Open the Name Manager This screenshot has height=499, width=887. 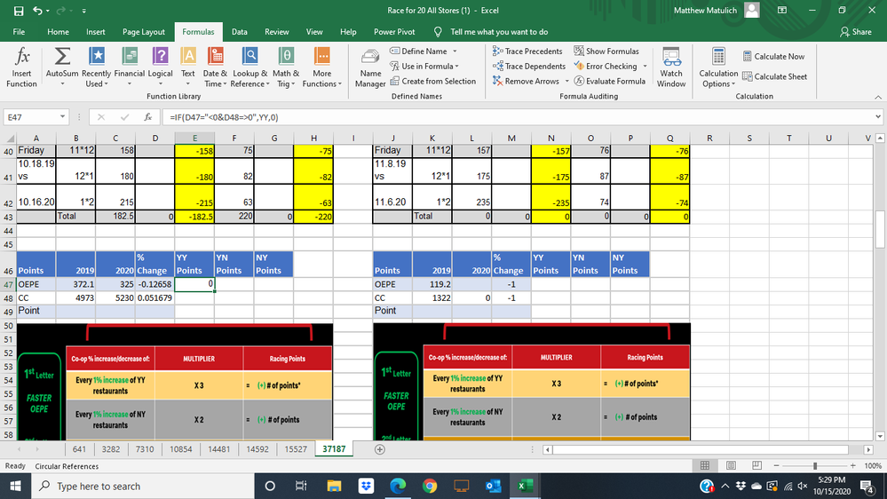[x=370, y=67]
